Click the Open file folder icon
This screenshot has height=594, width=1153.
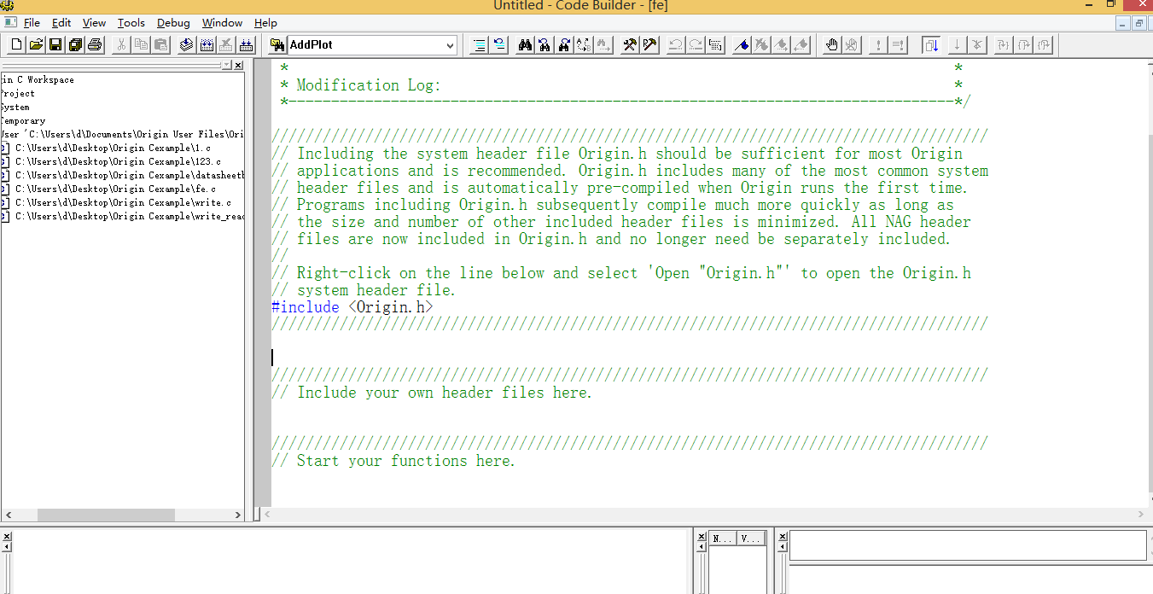click(36, 44)
